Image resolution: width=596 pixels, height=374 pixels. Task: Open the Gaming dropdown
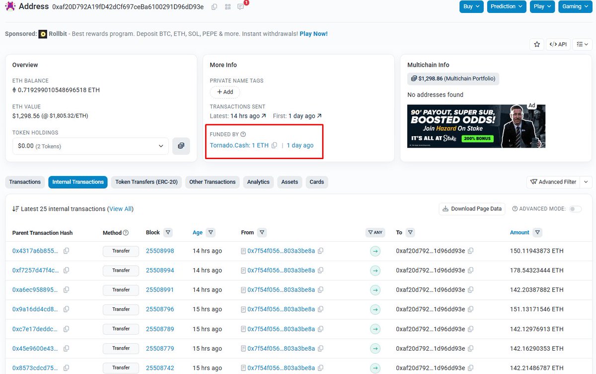(x=575, y=6)
